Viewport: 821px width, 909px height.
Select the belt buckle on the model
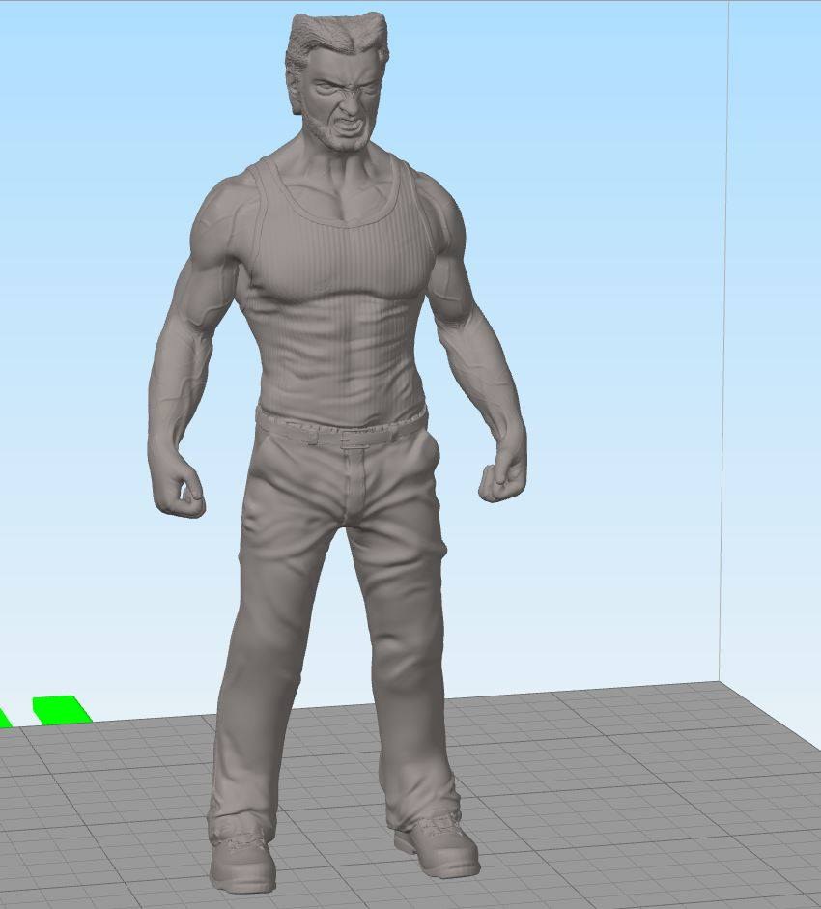(x=352, y=440)
